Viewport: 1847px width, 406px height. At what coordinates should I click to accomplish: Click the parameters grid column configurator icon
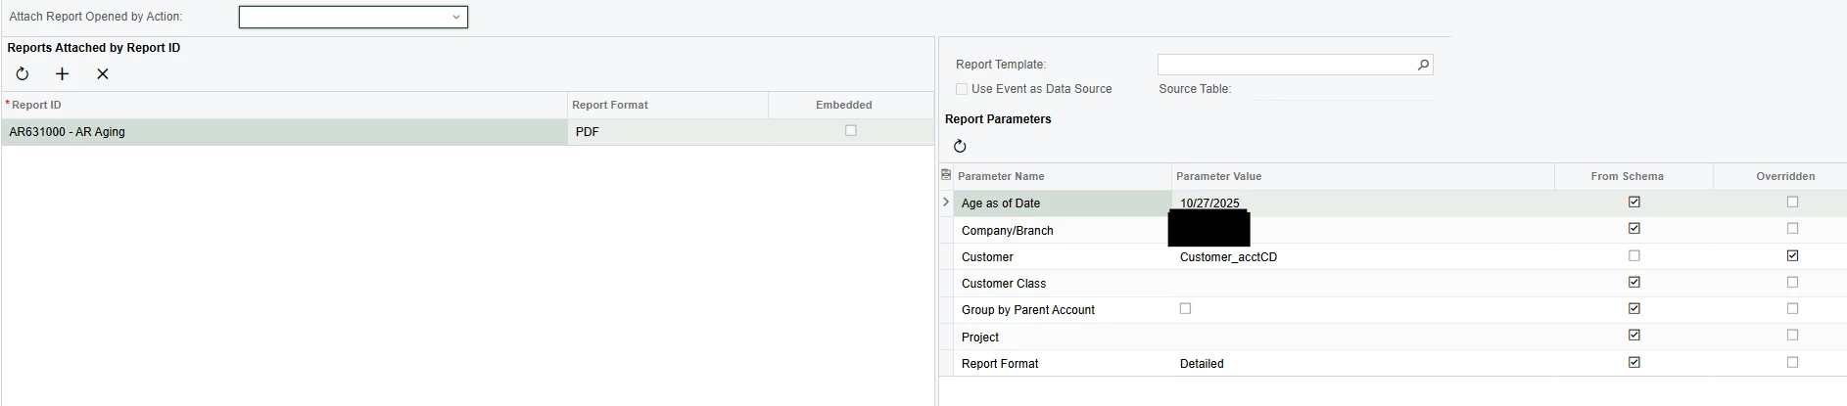point(946,175)
